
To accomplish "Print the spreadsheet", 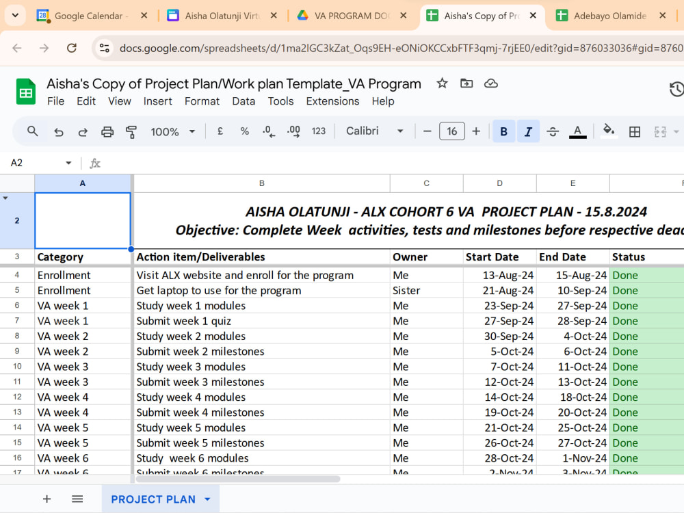I will coord(107,132).
